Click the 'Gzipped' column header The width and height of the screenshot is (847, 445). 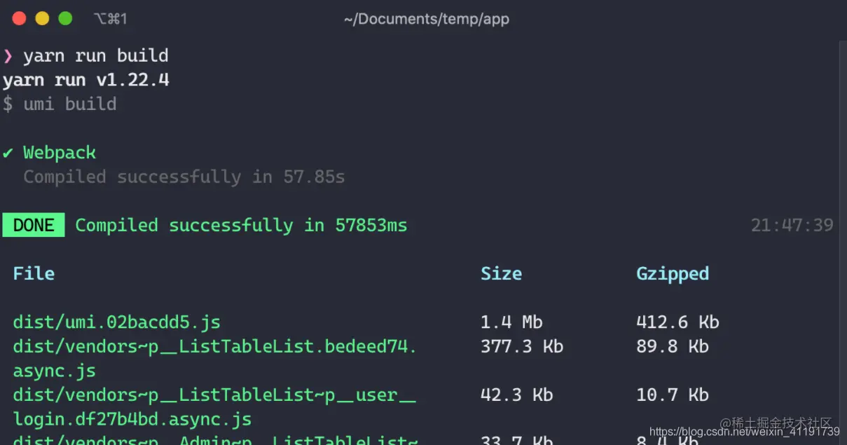[673, 274]
